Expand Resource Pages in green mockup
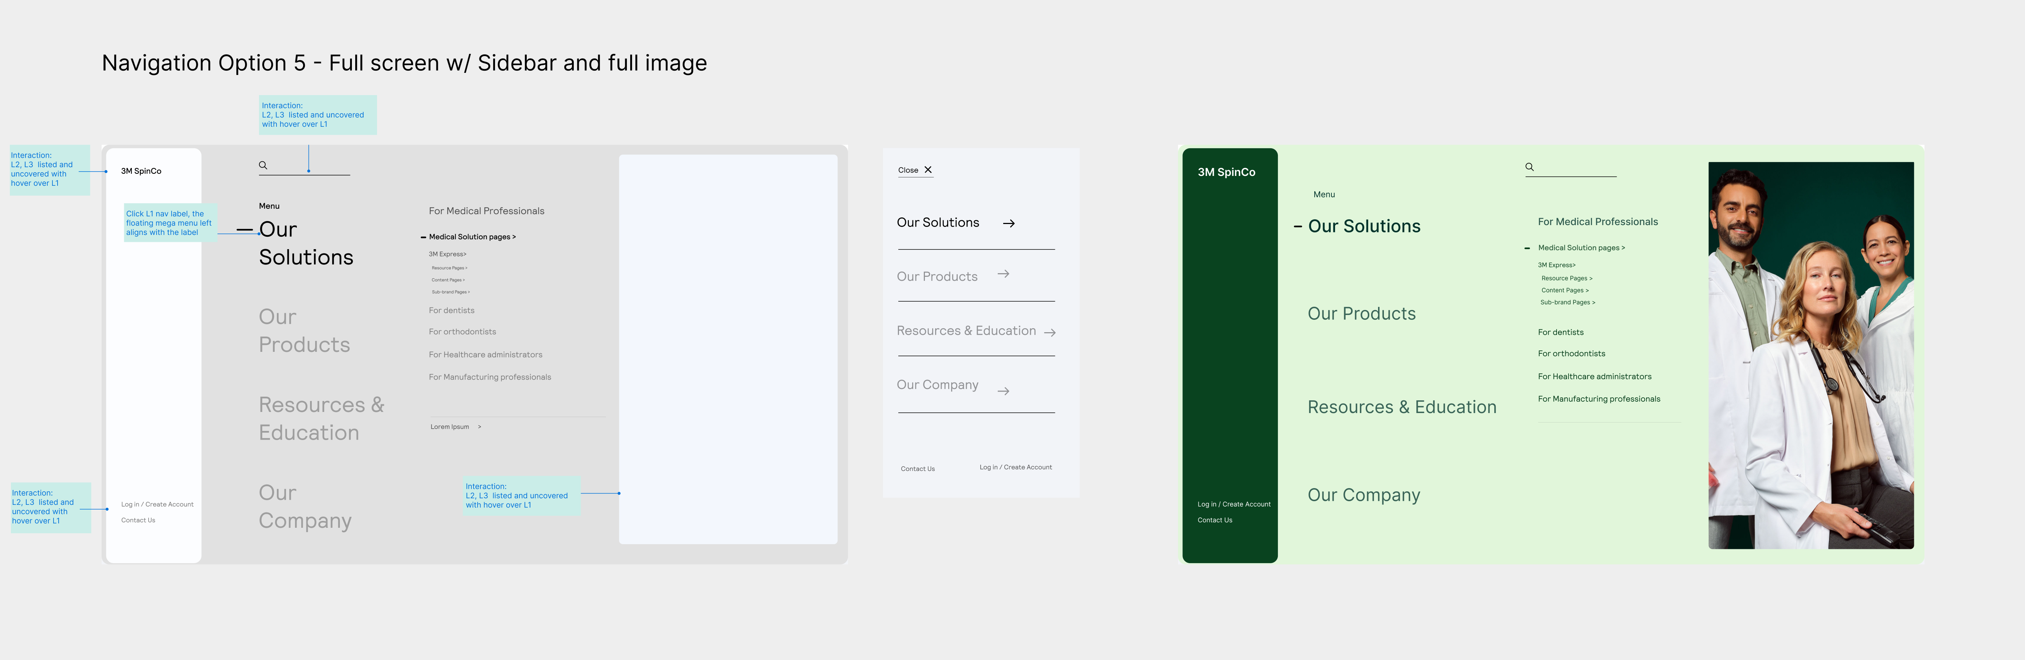 (x=1567, y=278)
